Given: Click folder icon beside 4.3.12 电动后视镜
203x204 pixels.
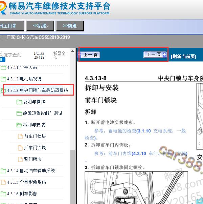Looking at the screenshot, I should point(3,79).
